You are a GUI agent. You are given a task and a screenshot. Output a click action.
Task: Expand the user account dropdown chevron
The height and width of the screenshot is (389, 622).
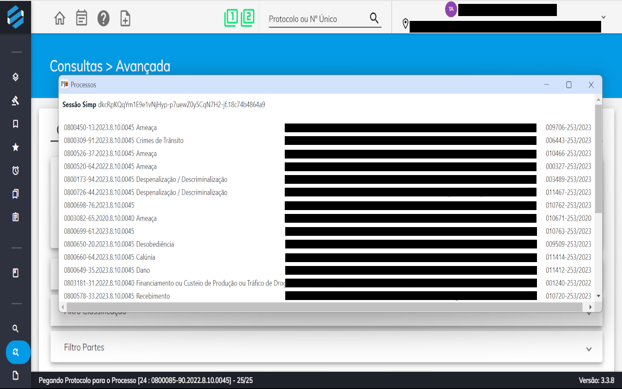coord(604,17)
